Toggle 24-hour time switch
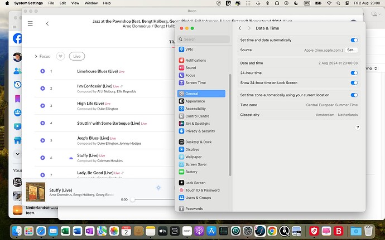 point(354,73)
